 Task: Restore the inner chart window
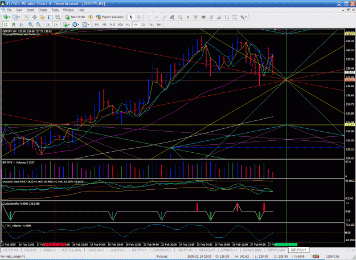pyautogui.click(x=348, y=10)
